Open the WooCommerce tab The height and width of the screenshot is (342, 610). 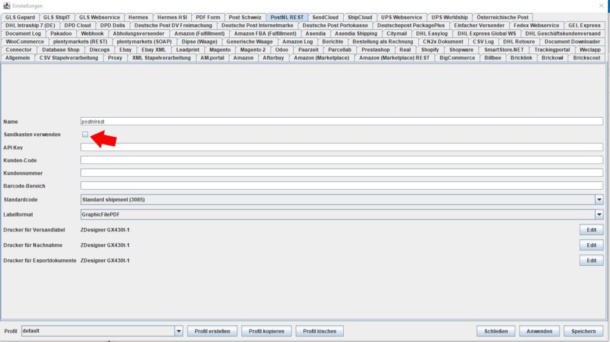(24, 42)
